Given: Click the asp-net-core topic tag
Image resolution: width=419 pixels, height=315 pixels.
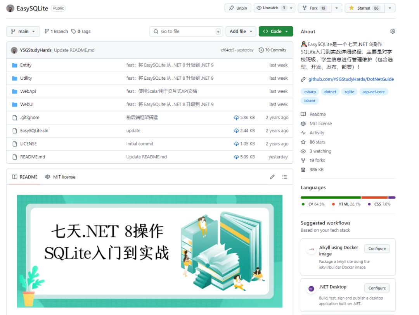Looking at the screenshot, I should (374, 92).
